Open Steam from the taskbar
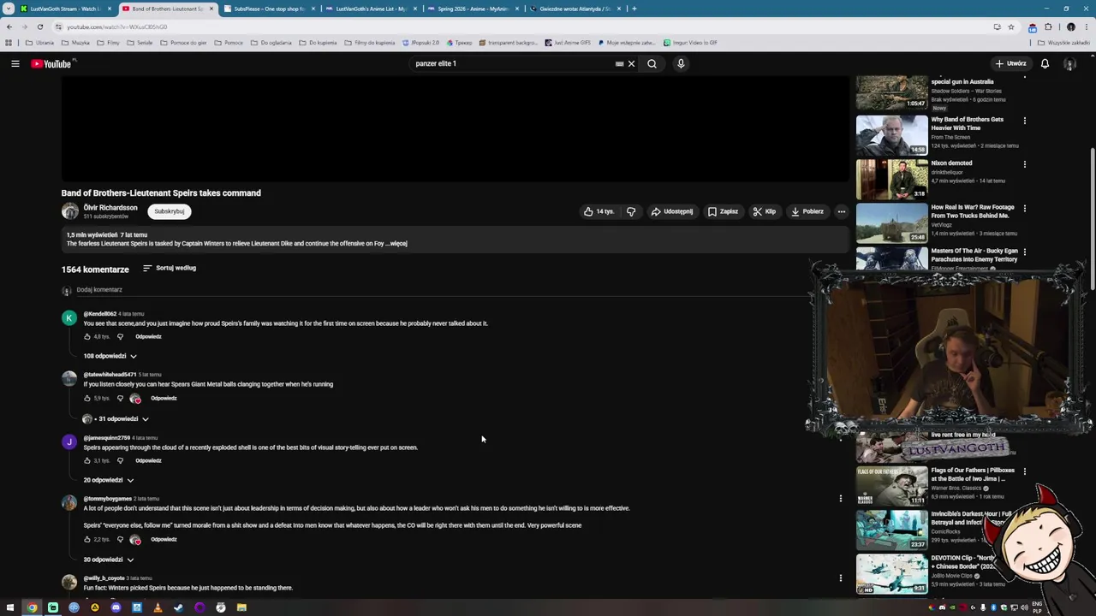Screen dimensions: 1096x616 click(x=178, y=607)
